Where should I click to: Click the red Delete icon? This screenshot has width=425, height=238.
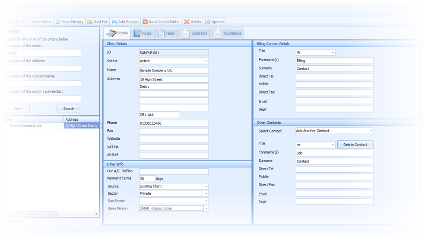click(x=187, y=22)
